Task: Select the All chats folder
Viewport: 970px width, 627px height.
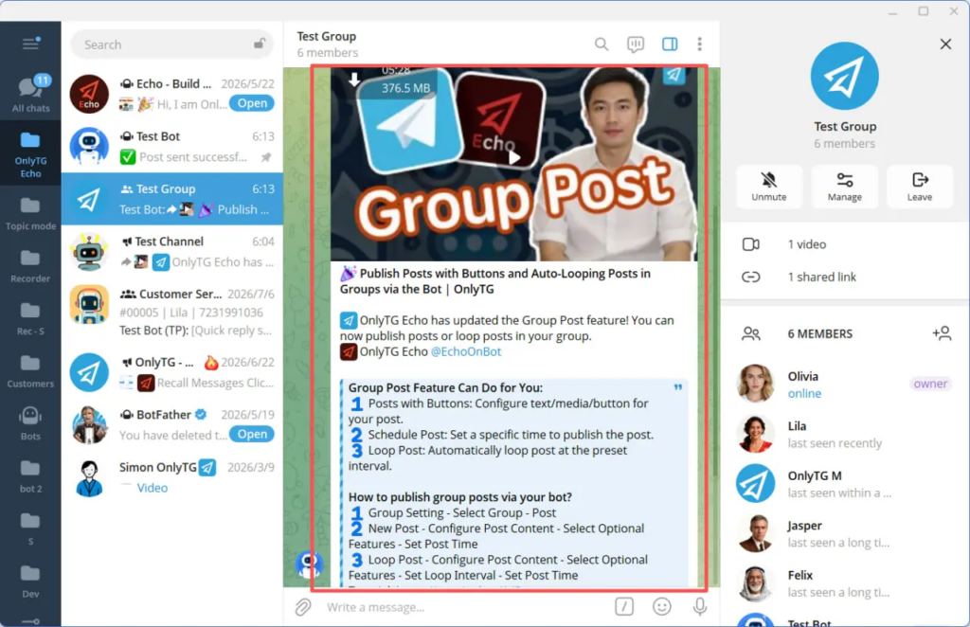Action: [x=30, y=94]
